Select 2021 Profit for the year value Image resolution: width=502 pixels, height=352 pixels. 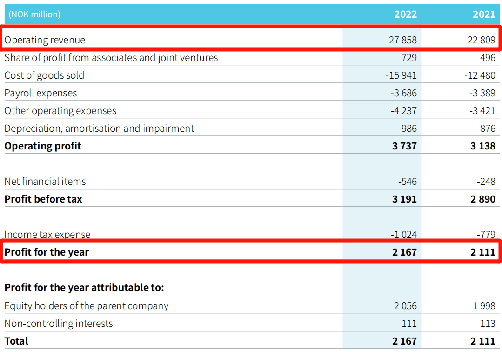(482, 252)
